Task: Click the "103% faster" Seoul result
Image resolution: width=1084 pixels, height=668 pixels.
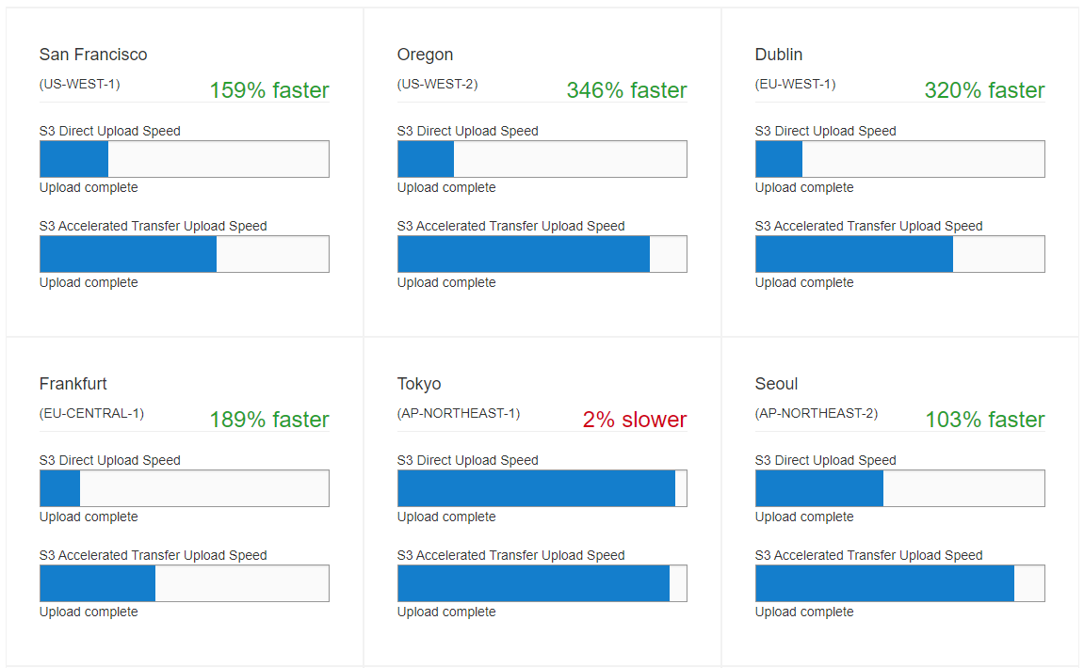Action: [984, 420]
